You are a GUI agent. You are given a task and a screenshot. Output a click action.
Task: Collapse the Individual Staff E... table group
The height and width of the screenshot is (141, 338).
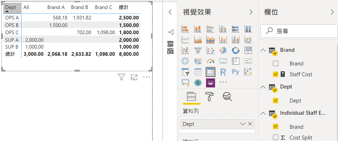click(x=263, y=113)
